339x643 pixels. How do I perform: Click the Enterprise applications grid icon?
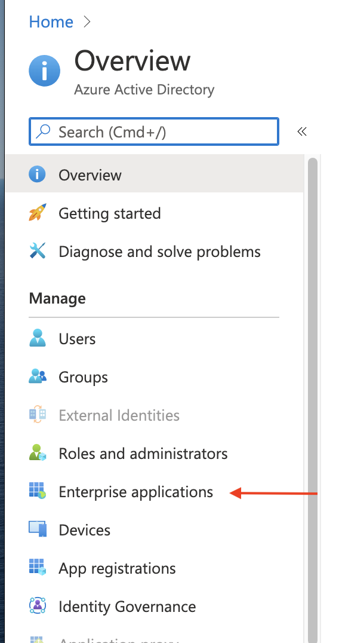[x=37, y=491]
